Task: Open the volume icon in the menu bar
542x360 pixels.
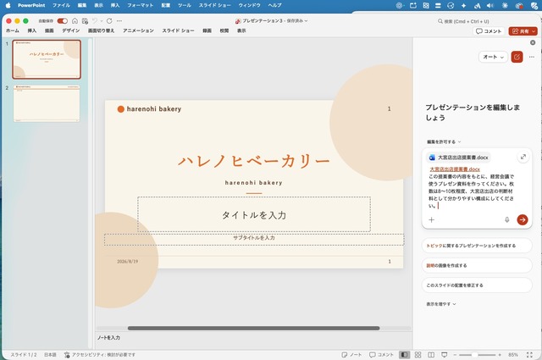Action: point(489,6)
